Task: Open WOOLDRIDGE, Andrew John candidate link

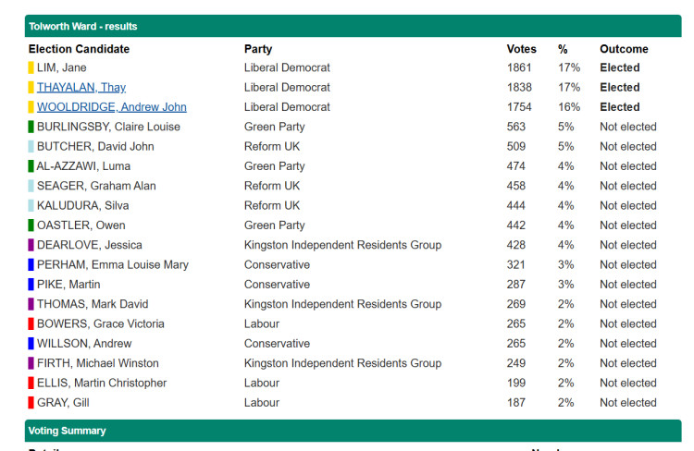Action: coord(112,107)
